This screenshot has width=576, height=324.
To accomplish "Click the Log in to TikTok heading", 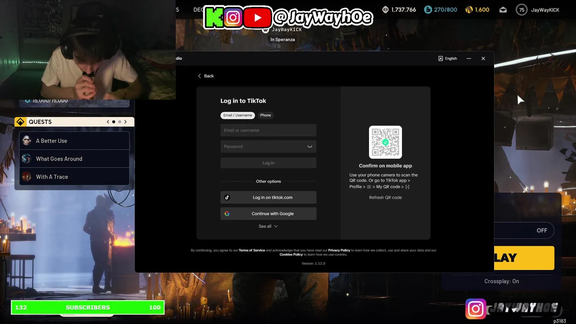I will click(243, 101).
